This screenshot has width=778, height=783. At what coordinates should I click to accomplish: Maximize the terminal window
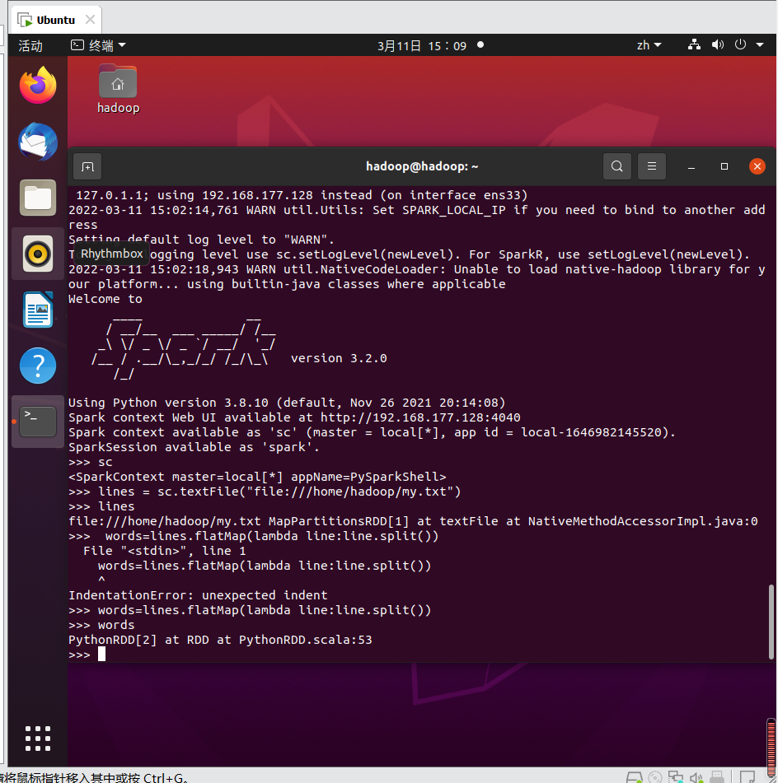coord(724,166)
